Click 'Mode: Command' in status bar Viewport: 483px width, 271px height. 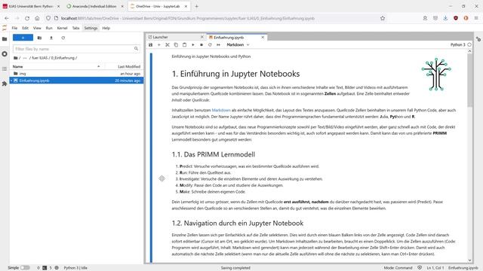coord(398,268)
